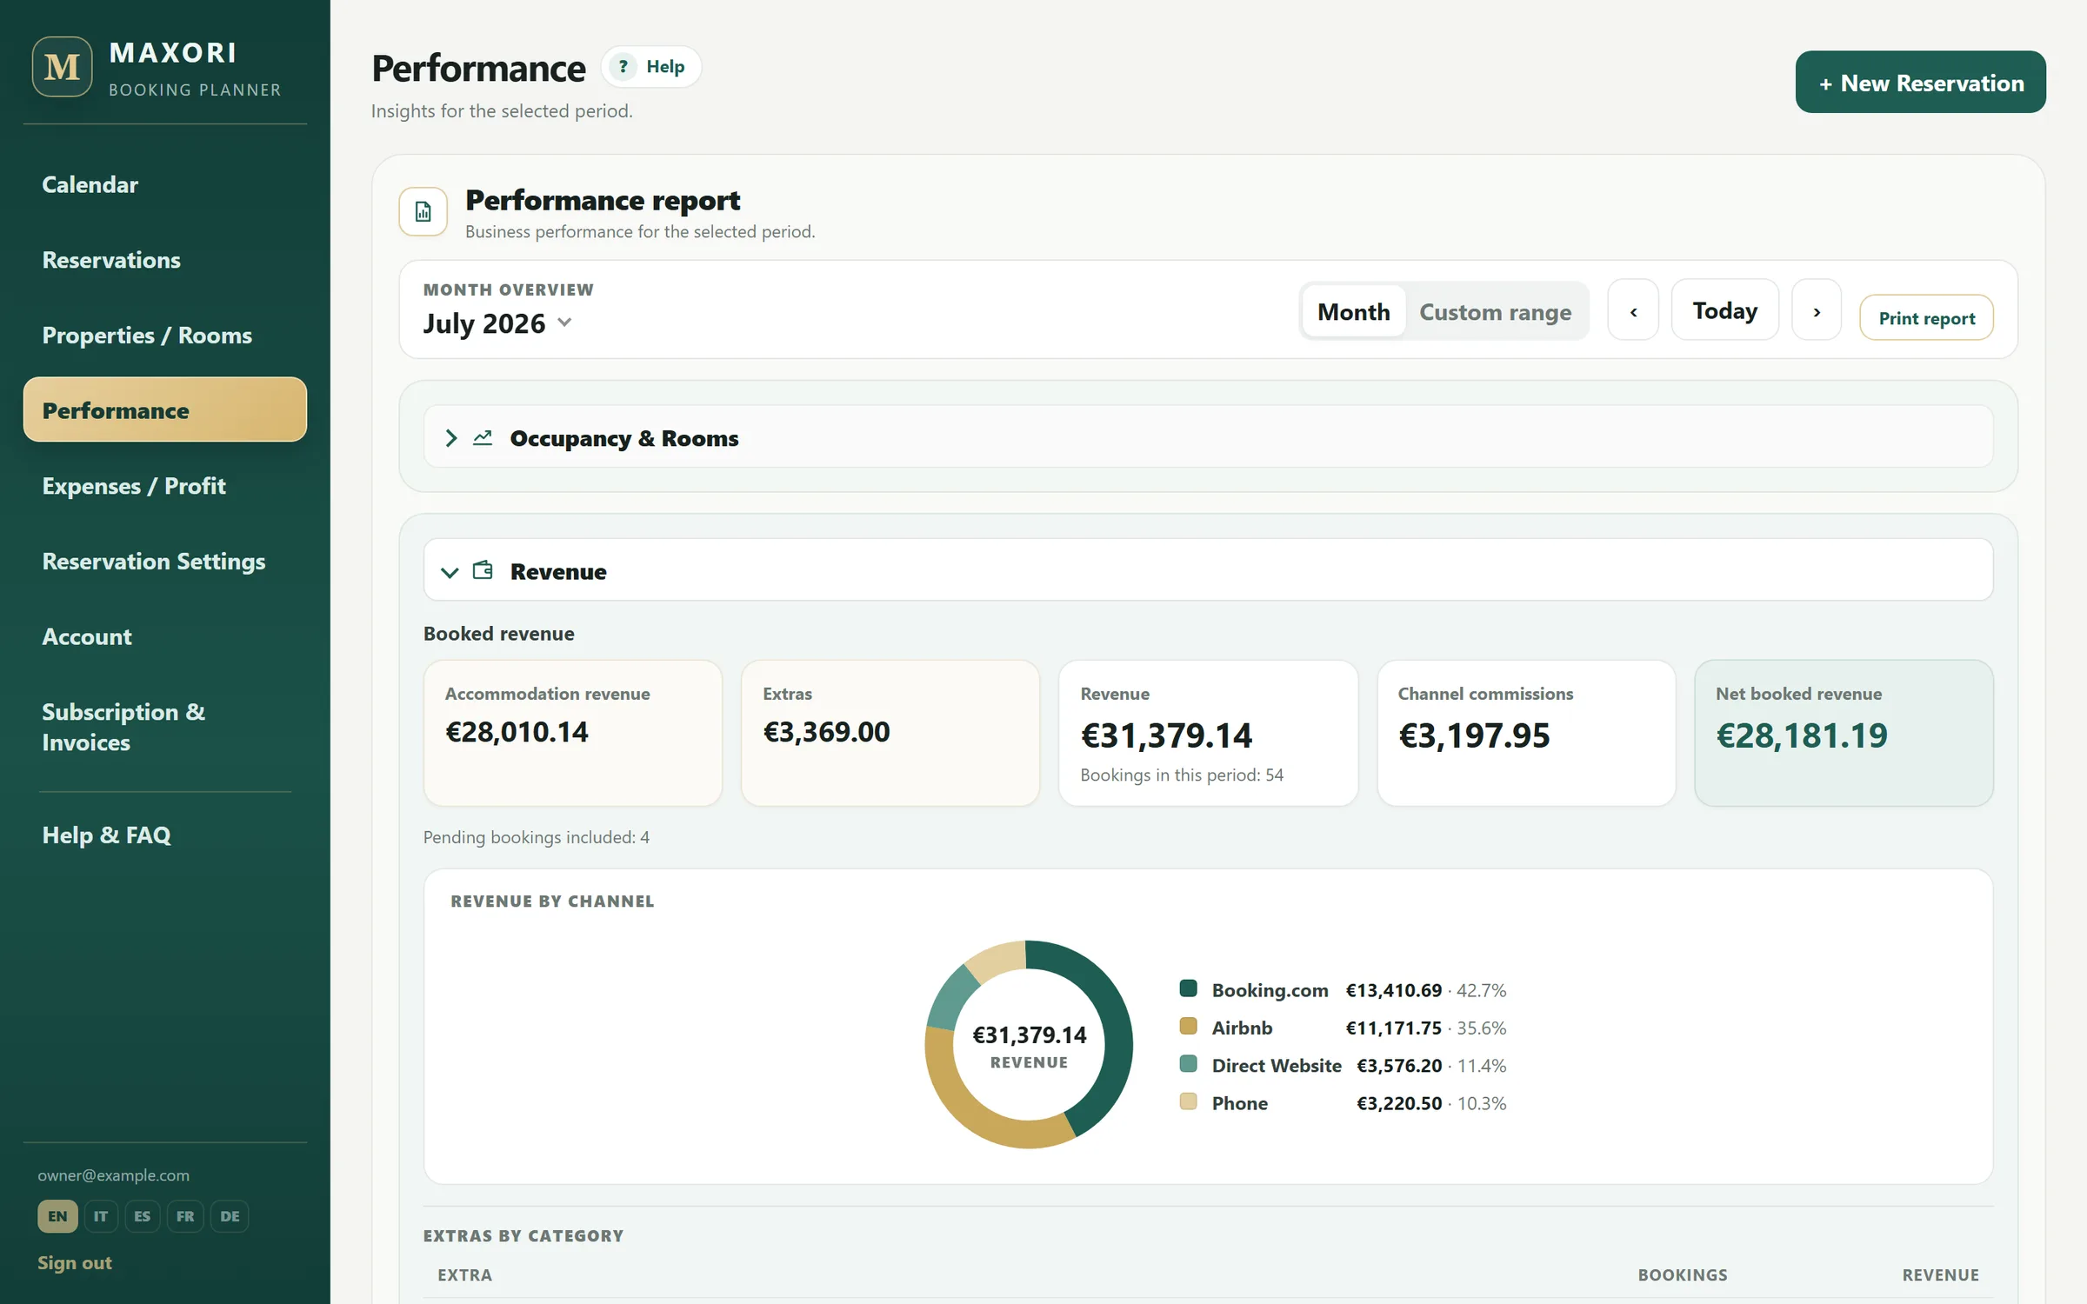Image resolution: width=2087 pixels, height=1304 pixels.
Task: Switch to Custom range view
Action: click(1495, 311)
